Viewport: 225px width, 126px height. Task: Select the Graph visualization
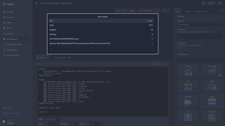coord(188,71)
